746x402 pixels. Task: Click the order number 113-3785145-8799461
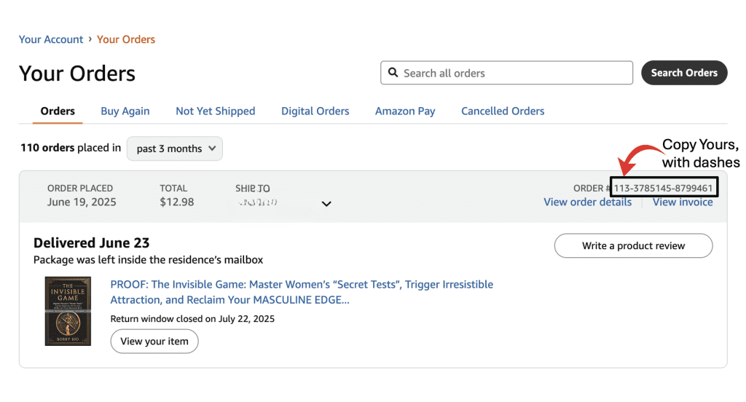coord(663,188)
